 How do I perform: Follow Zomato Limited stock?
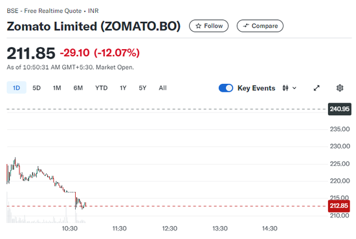pos(208,26)
